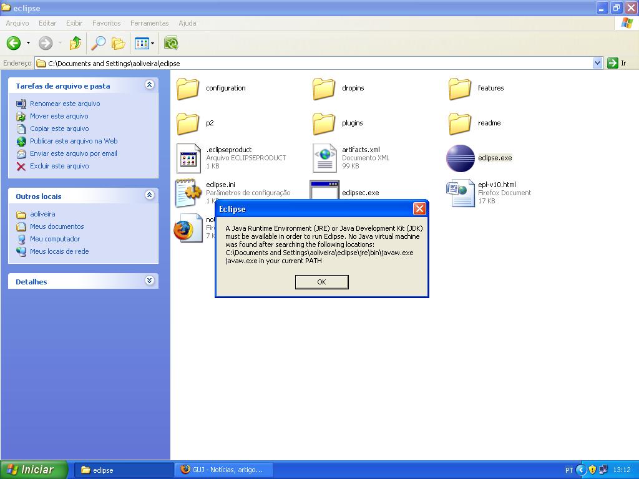The height and width of the screenshot is (479, 639).
Task: Expand the address bar dropdown
Action: (x=597, y=63)
